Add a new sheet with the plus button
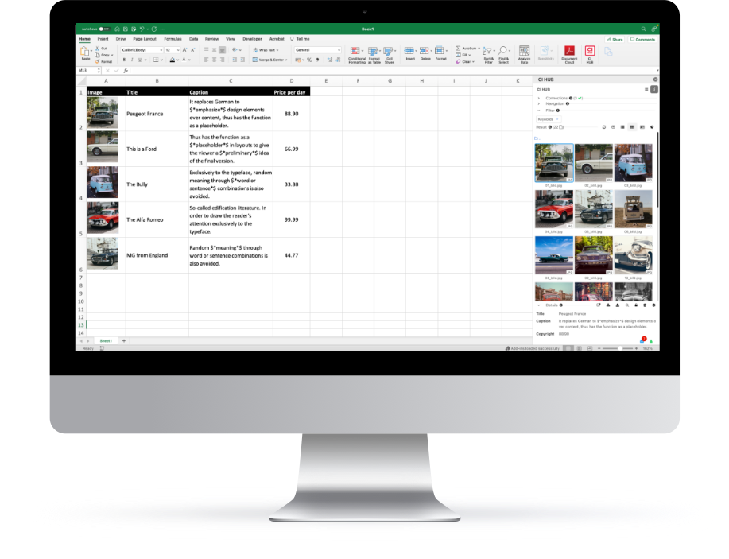 click(x=124, y=341)
